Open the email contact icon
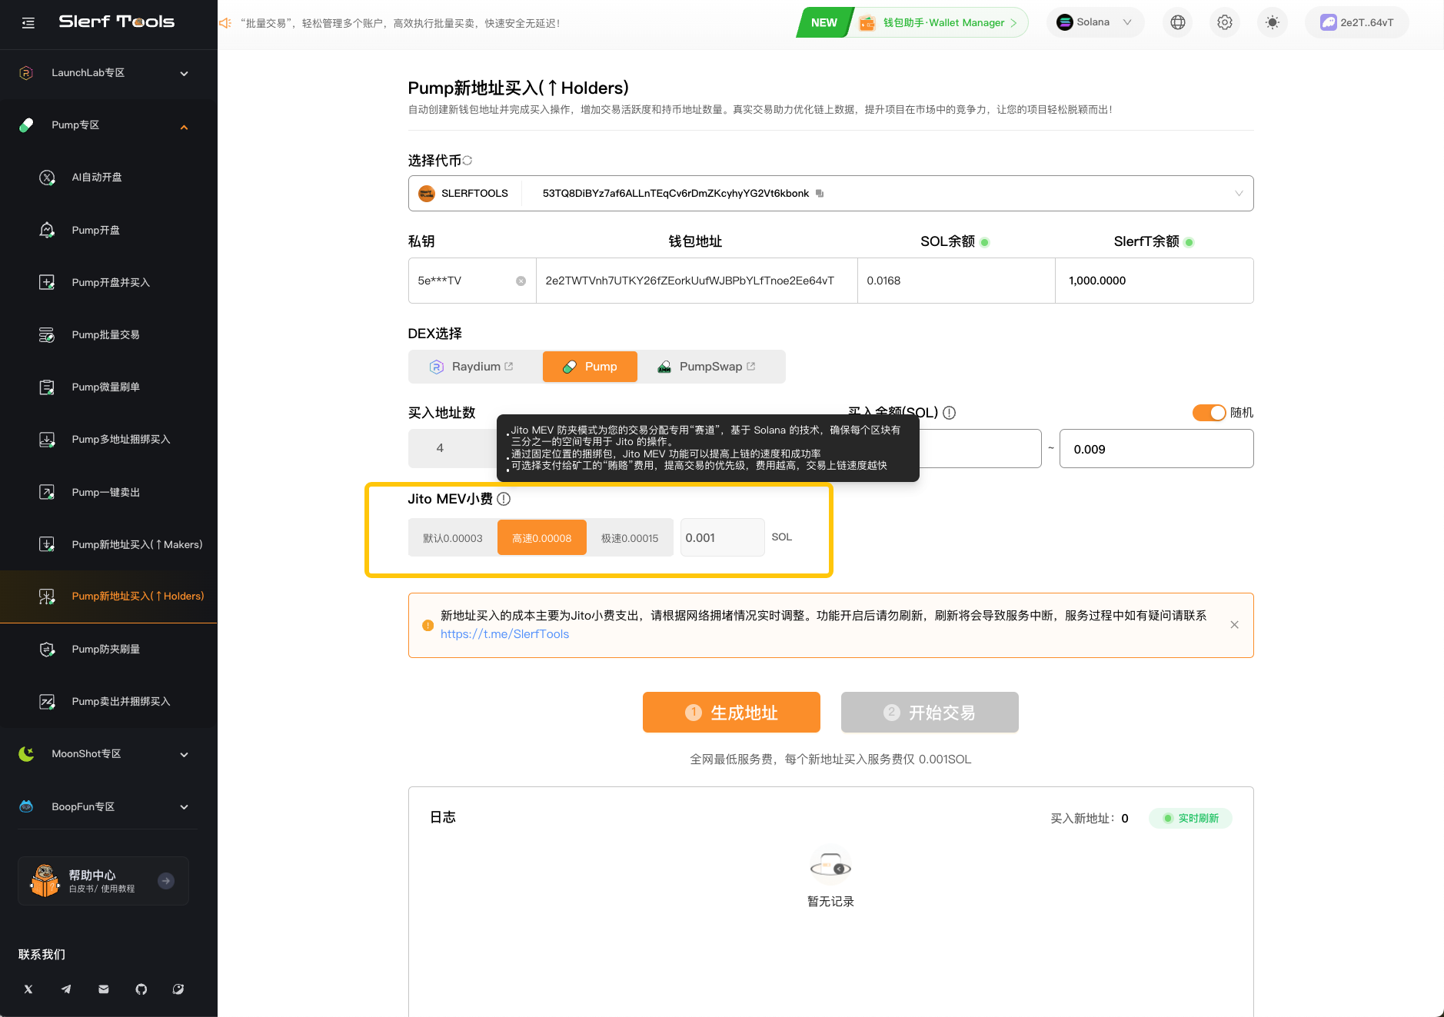Screen dimensions: 1444x1017 point(104,989)
